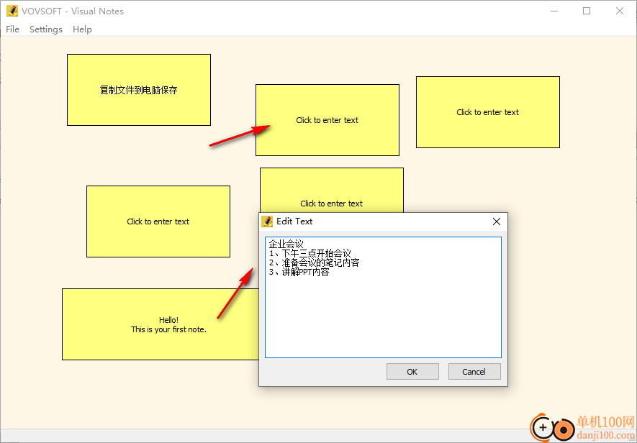Click the left middle Click to enter text note

coord(158,221)
